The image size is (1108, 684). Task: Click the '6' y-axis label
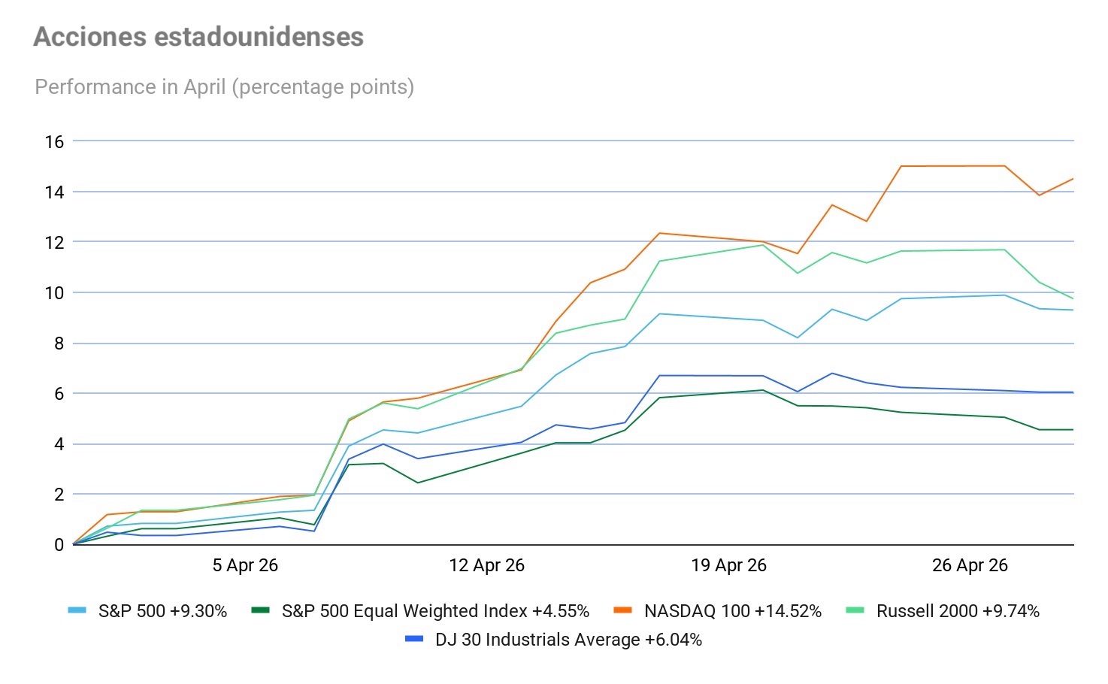point(59,394)
